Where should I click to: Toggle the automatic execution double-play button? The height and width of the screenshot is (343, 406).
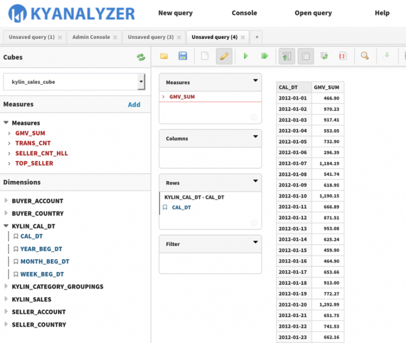(x=264, y=56)
